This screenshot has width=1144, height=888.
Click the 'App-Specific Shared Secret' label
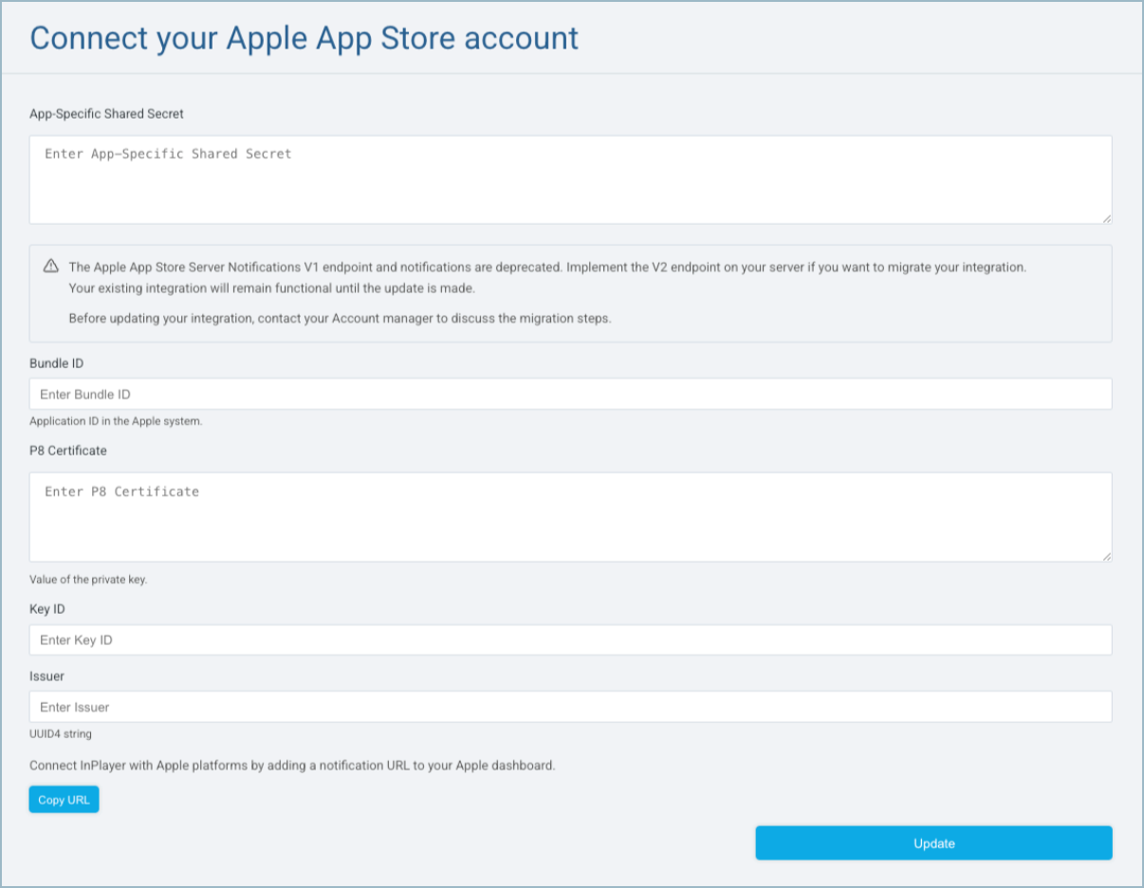click(x=106, y=113)
